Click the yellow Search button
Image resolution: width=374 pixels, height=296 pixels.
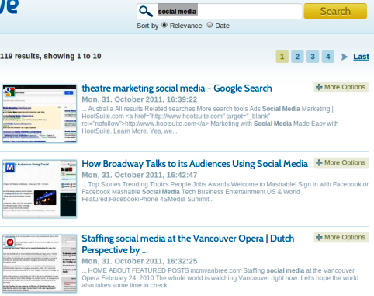coord(335,11)
